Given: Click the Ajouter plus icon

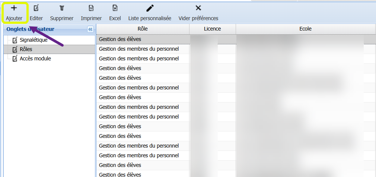Looking at the screenshot, I should (x=14, y=8).
